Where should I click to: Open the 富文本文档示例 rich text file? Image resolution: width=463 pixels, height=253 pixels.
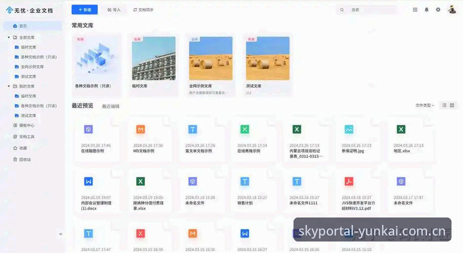click(201, 140)
